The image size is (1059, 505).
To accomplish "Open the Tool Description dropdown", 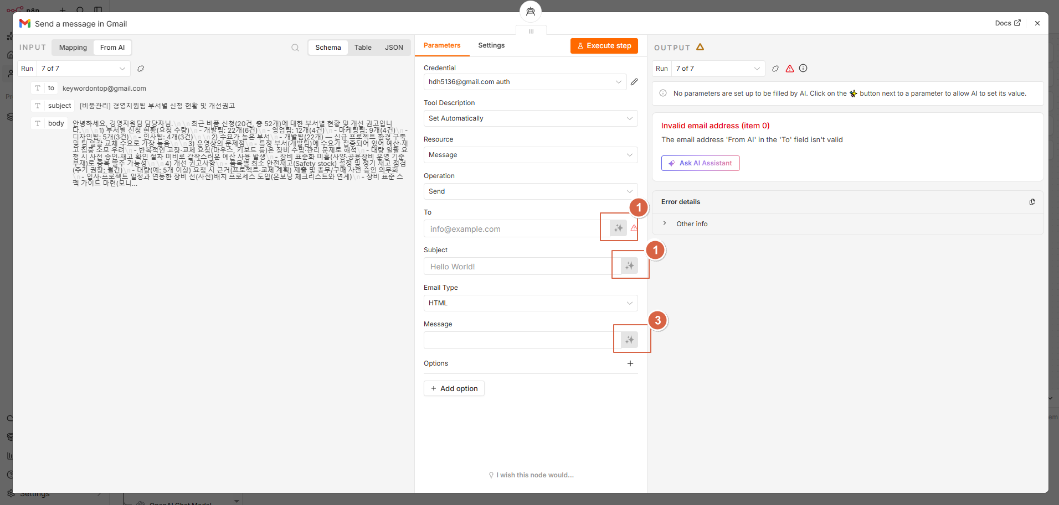I will click(531, 118).
